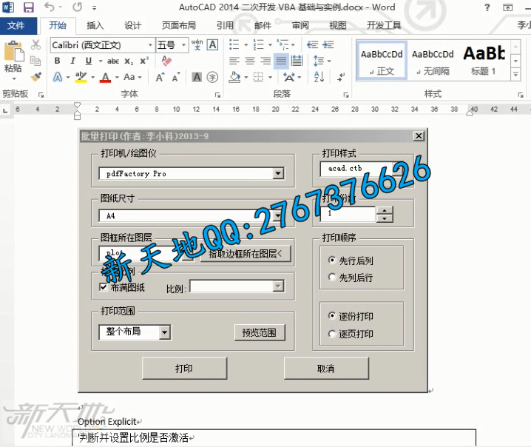Click the text Option Explicit

pos(106,422)
